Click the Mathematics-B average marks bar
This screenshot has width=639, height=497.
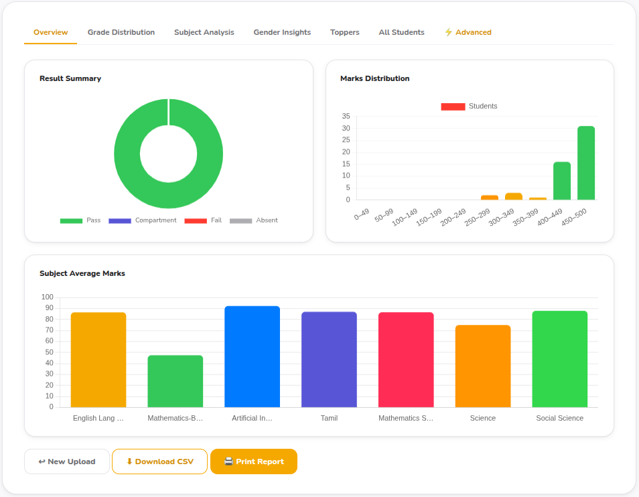(x=175, y=381)
